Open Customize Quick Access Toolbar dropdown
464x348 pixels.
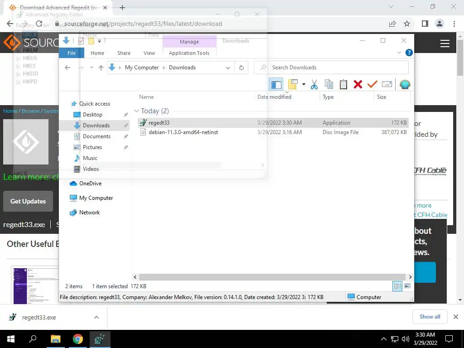99,41
